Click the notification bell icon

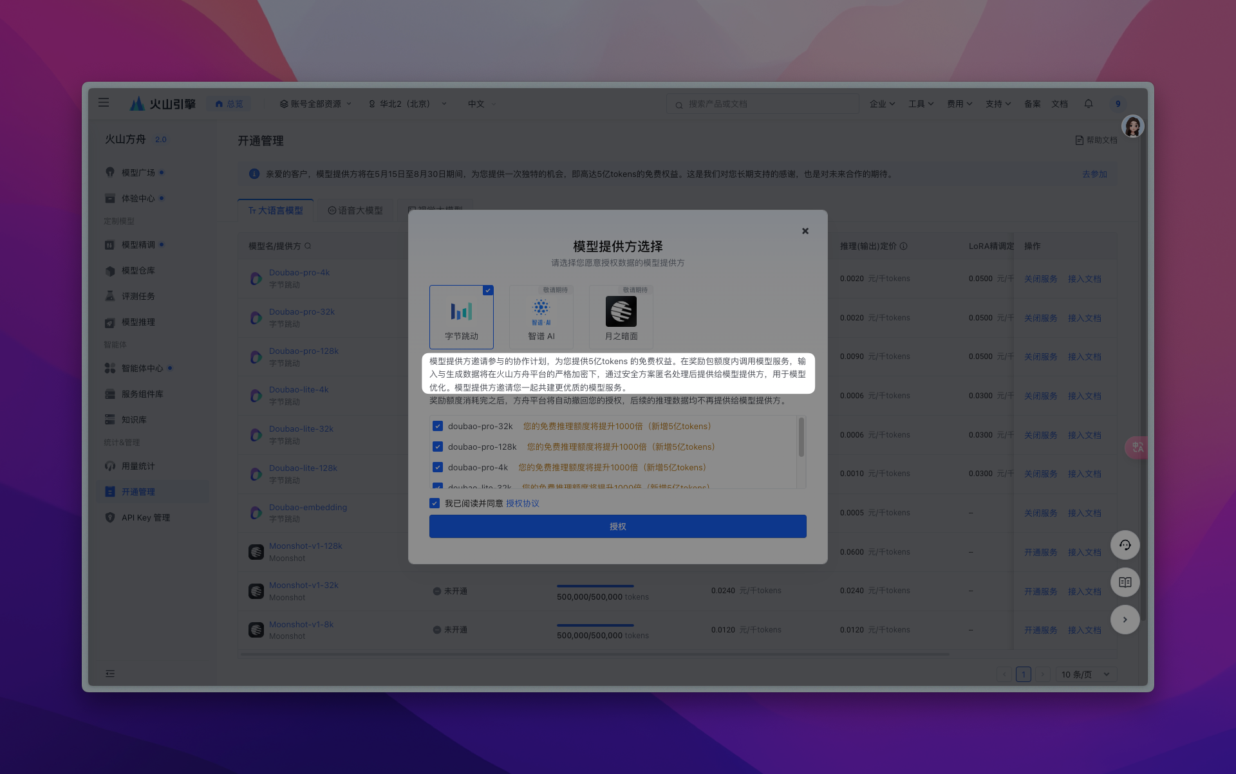pos(1088,104)
